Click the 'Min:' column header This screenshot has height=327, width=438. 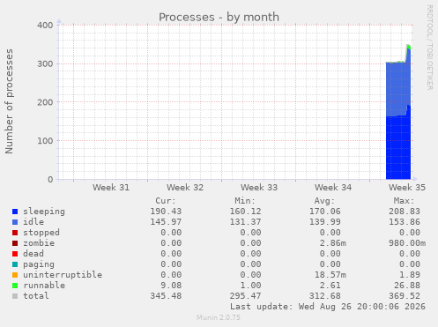(245, 201)
